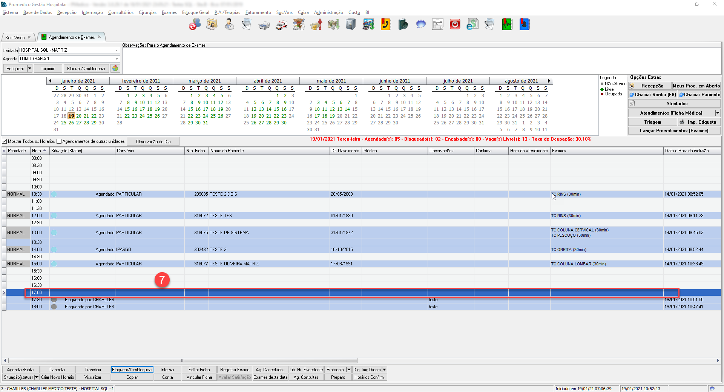Image resolution: width=724 pixels, height=392 pixels.
Task: Toggle the Mostrar Todos os Horários checkbox
Action: [5, 141]
